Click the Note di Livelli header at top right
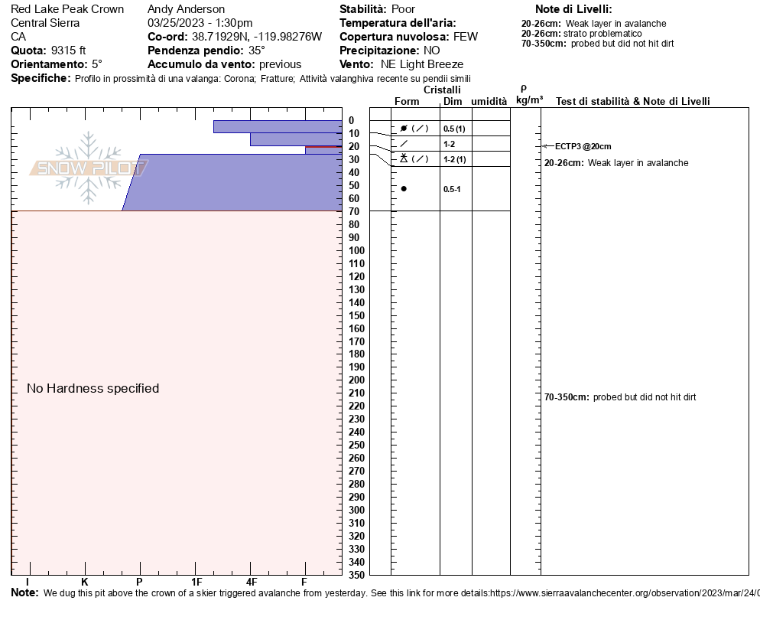 pyautogui.click(x=573, y=9)
